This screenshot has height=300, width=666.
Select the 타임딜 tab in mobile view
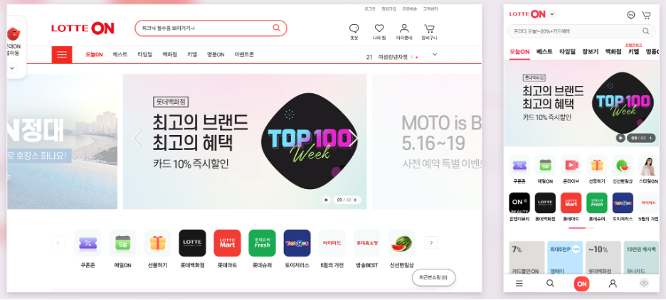pos(568,52)
